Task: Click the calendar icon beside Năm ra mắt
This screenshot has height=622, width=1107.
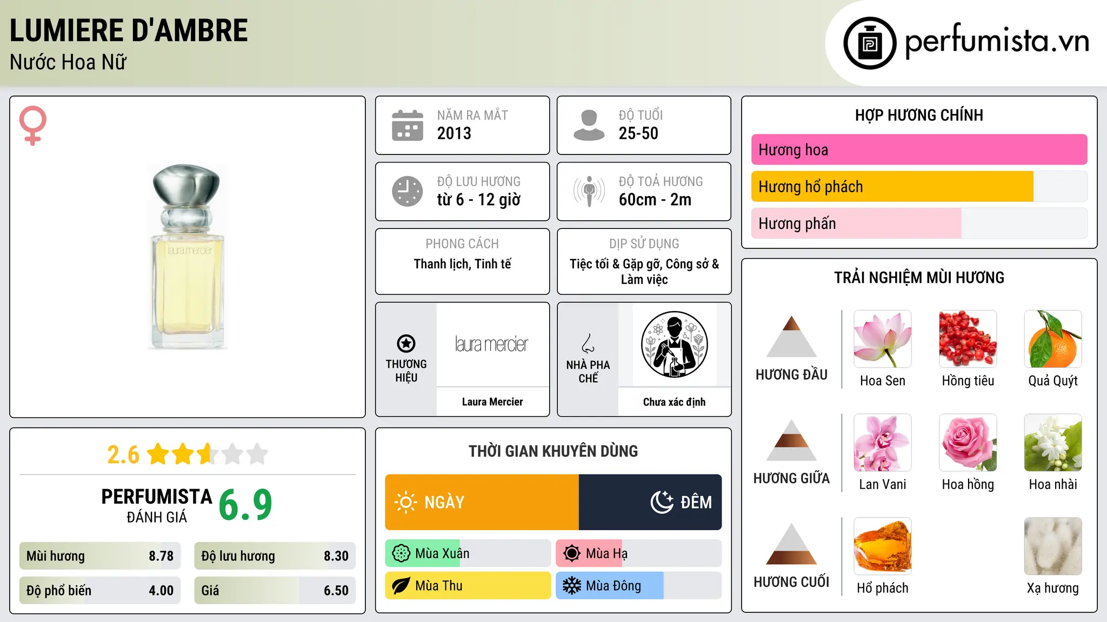Action: [x=408, y=125]
